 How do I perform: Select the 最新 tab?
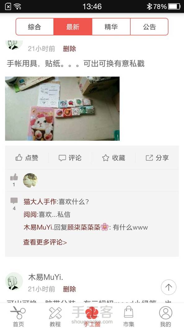pos(73,26)
